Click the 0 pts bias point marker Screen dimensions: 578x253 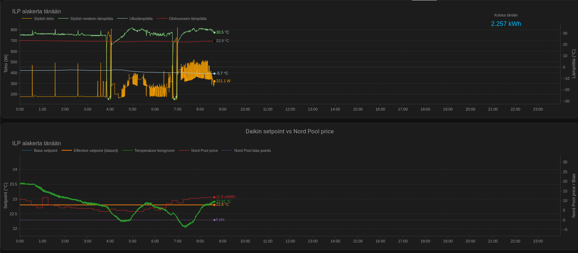(214, 220)
